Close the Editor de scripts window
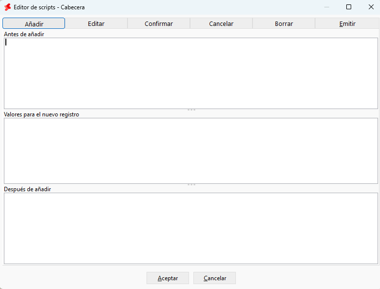The width and height of the screenshot is (380, 289). [371, 7]
